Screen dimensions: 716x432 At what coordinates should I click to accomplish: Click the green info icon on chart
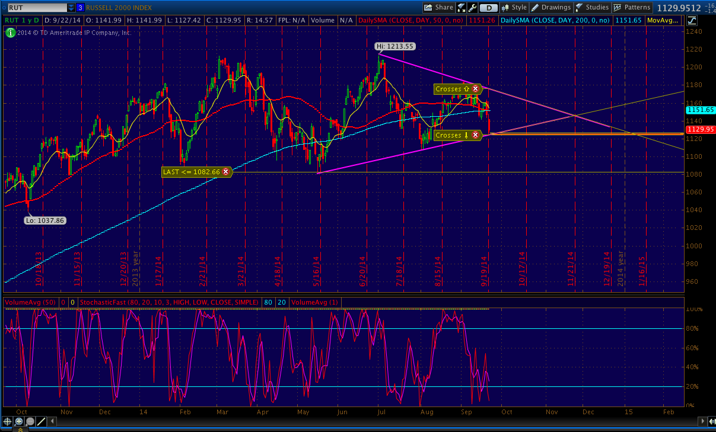tap(10, 33)
